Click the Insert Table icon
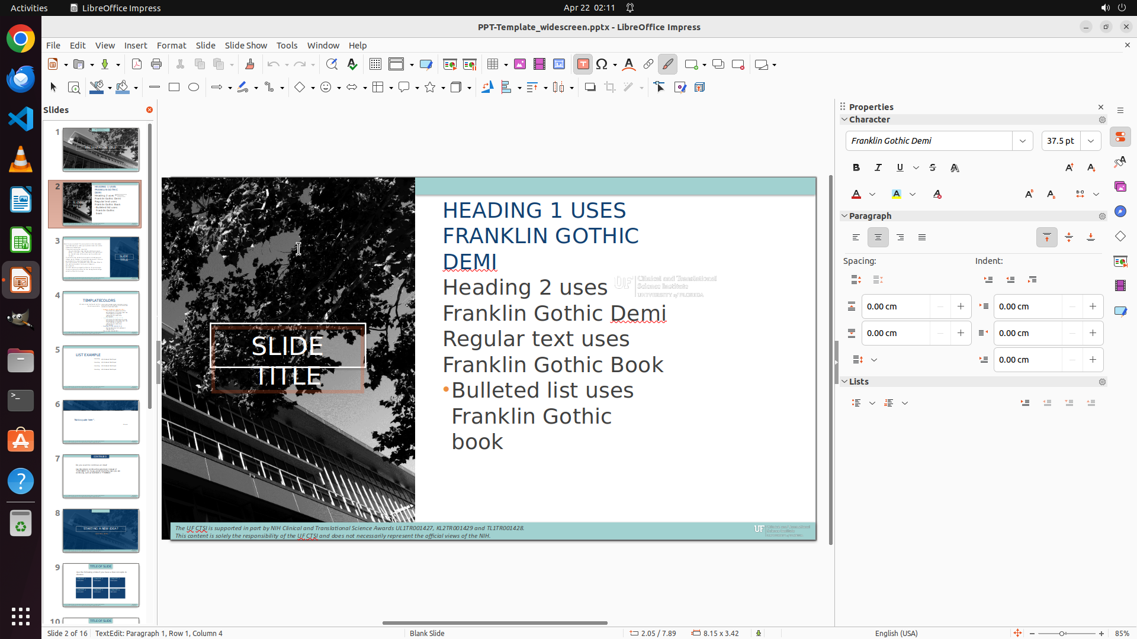The image size is (1137, 639). coord(493,64)
